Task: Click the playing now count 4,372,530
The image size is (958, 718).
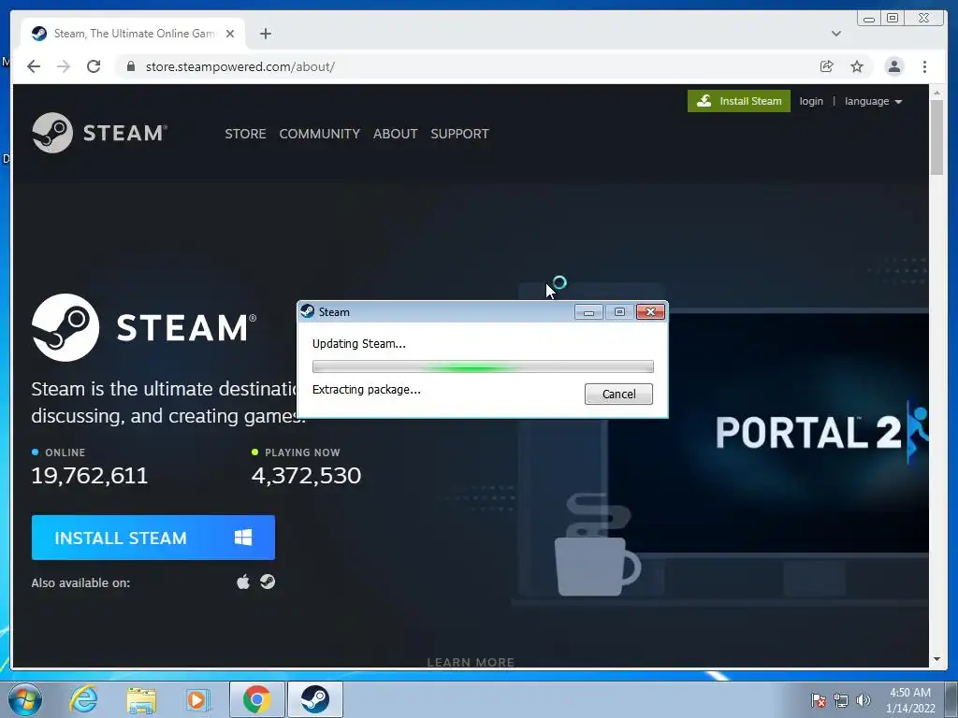Action: pyautogui.click(x=306, y=476)
